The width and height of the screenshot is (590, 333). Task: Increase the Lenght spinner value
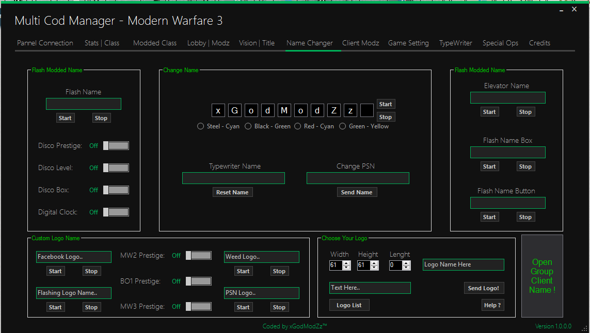pos(406,263)
